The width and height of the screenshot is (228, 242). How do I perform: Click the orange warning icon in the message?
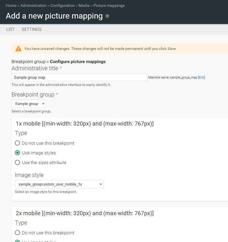[x=18, y=49]
